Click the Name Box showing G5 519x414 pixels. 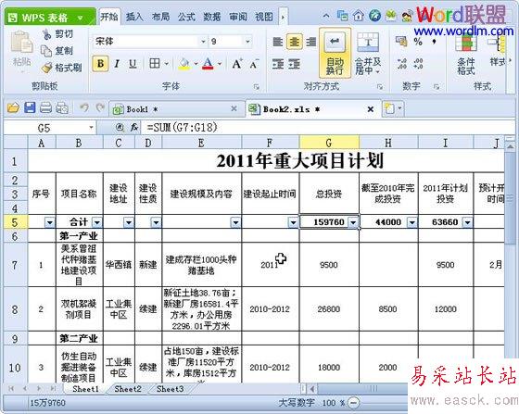[50, 128]
